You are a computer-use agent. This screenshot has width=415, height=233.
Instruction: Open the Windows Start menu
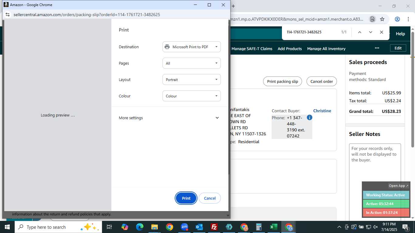point(7,227)
